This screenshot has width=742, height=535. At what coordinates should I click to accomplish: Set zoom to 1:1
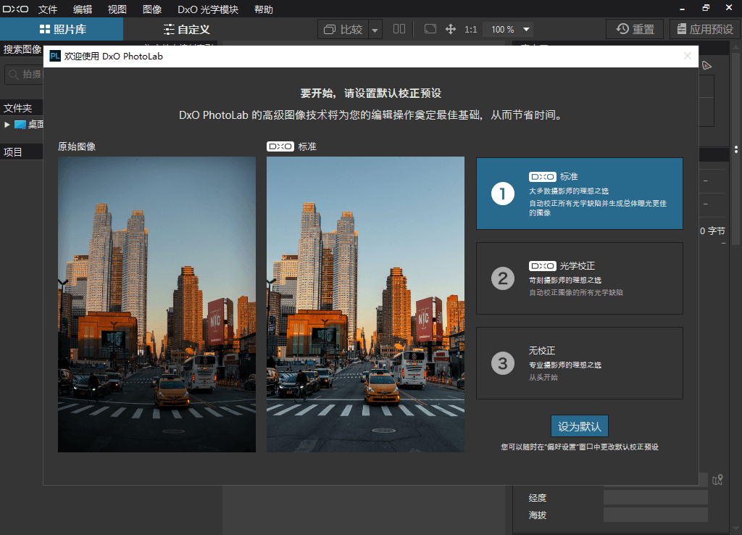click(x=470, y=29)
